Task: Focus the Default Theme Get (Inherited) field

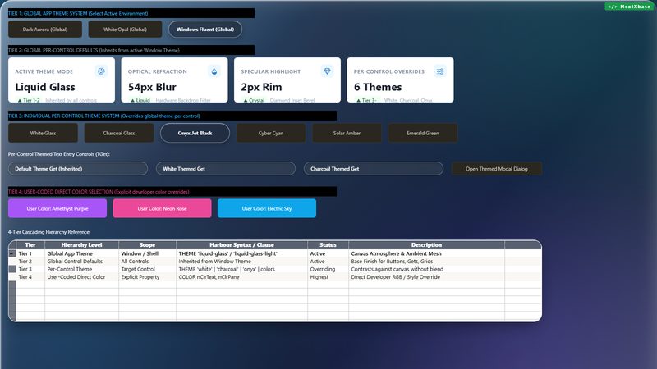Action: click(x=78, y=169)
